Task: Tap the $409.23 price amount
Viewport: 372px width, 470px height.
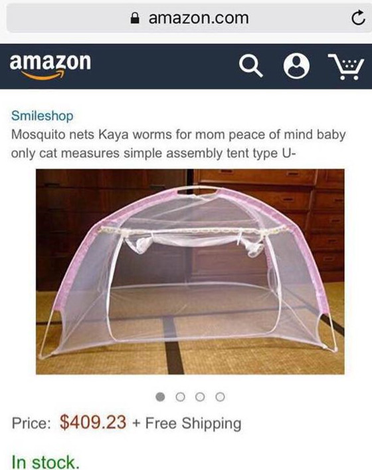Action: click(x=93, y=422)
